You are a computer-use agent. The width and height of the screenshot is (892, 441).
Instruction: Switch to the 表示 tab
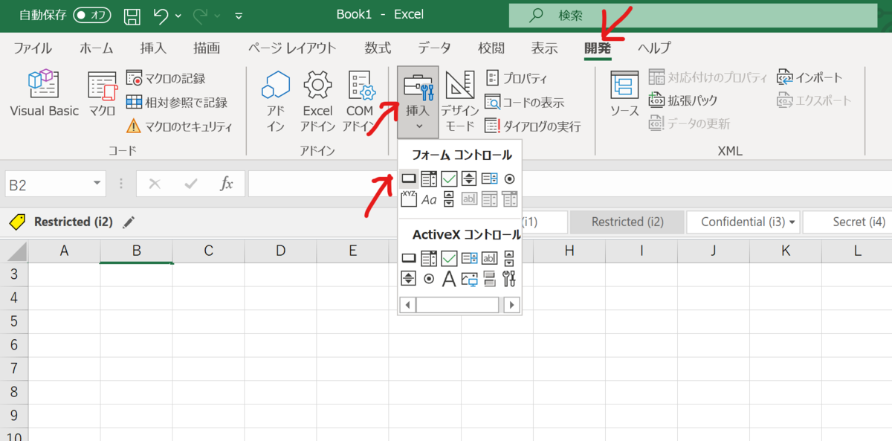544,48
